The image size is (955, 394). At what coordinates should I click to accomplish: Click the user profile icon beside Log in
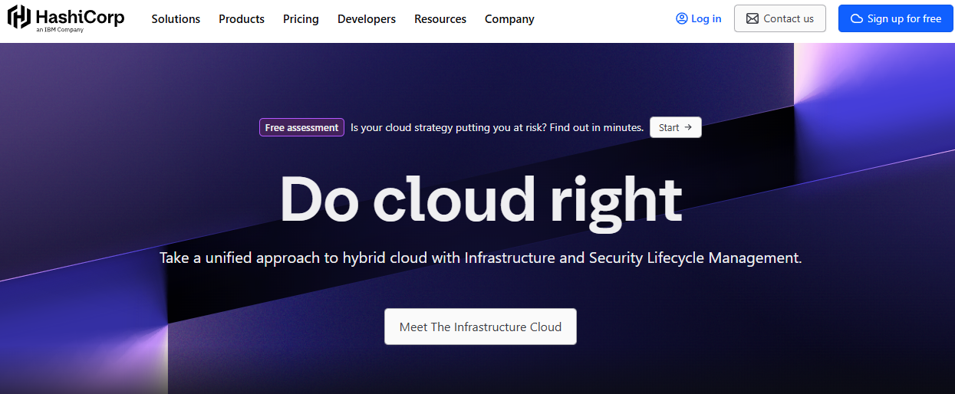681,18
